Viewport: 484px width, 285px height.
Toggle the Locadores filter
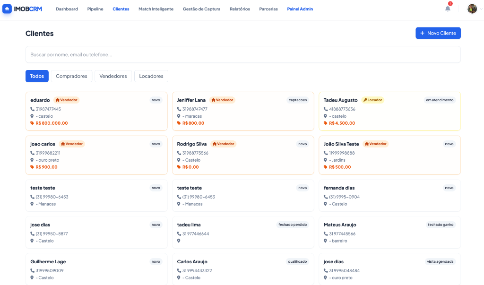coord(151,76)
